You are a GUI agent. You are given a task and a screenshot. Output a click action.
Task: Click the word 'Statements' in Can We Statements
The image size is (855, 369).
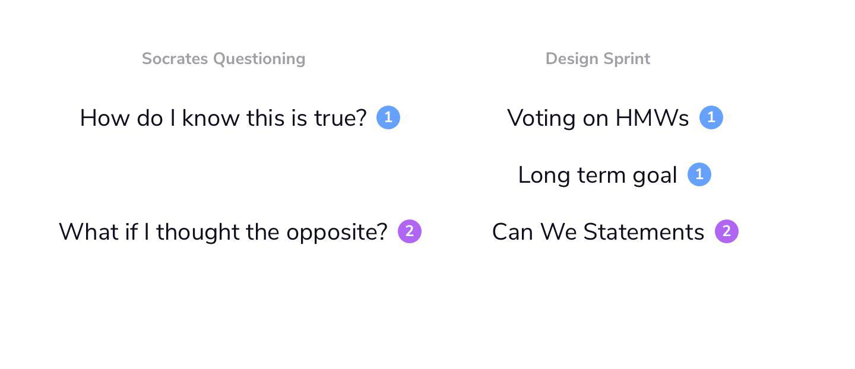pos(644,232)
